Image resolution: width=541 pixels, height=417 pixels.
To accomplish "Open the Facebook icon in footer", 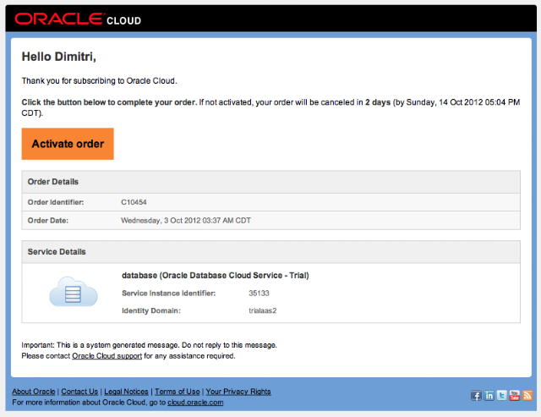I will pos(476,396).
